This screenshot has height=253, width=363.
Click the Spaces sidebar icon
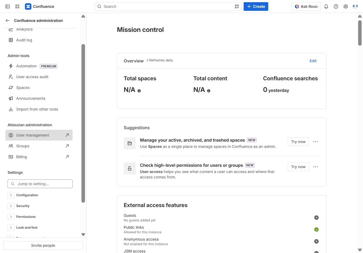(x=11, y=88)
